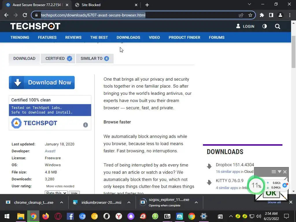
Task: Open the three-dot browser menu
Action: click(290, 15)
